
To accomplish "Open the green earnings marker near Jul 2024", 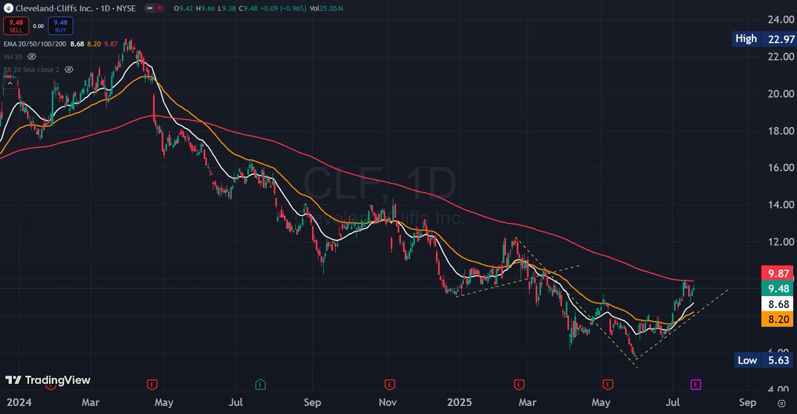I will (260, 384).
